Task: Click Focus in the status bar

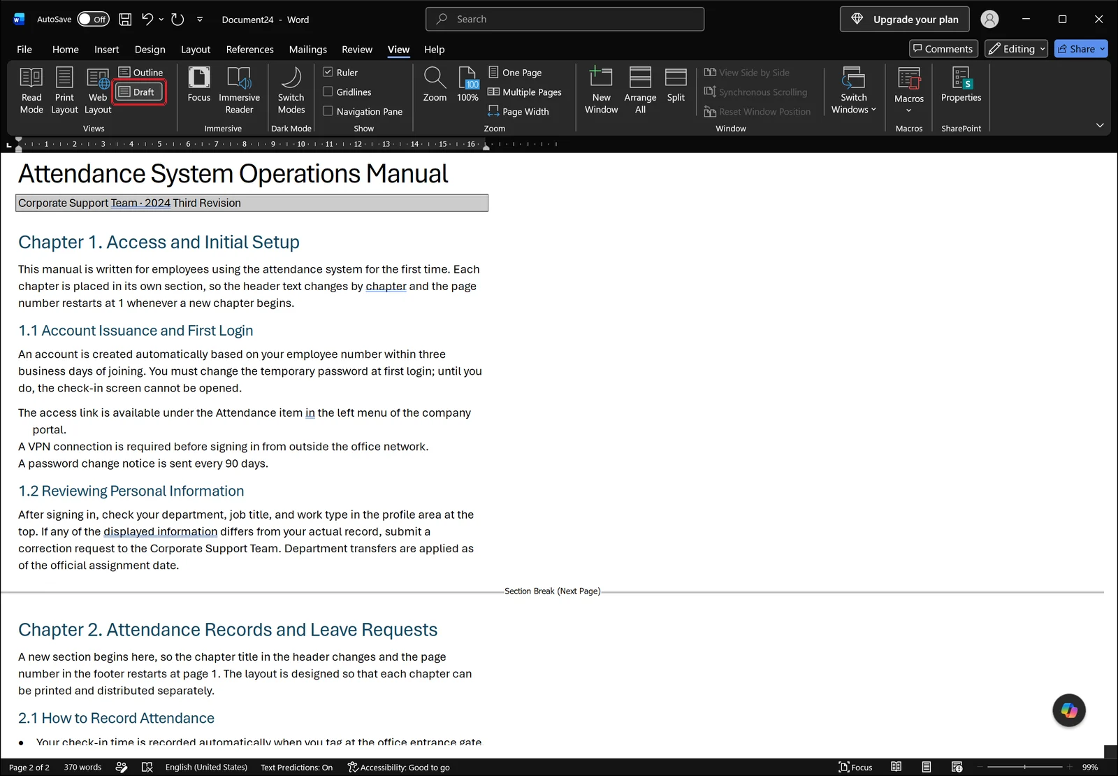Action: [855, 767]
